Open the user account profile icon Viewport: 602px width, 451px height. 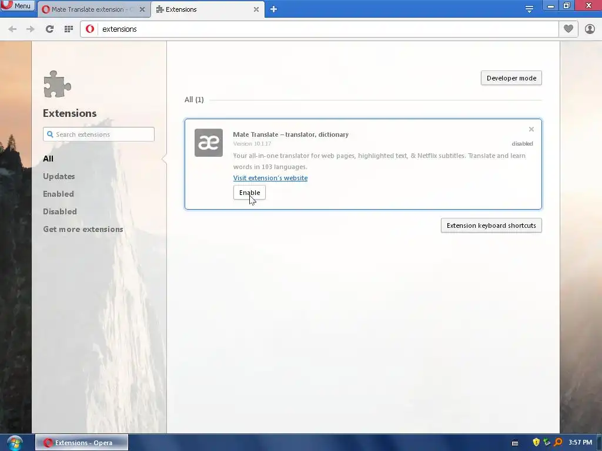tap(590, 29)
